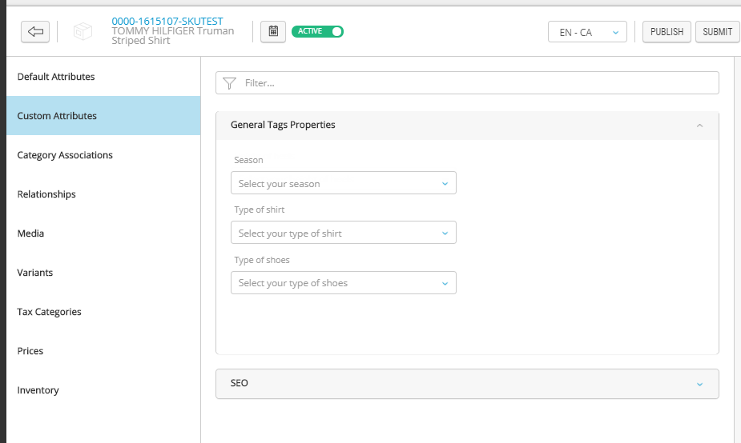Open the calendar schedule icon
The height and width of the screenshot is (443, 741).
coord(273,32)
